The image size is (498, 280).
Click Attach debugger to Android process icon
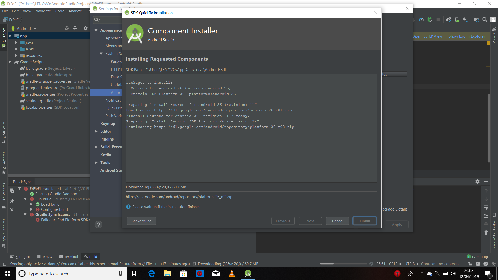pyautogui.click(x=430, y=20)
